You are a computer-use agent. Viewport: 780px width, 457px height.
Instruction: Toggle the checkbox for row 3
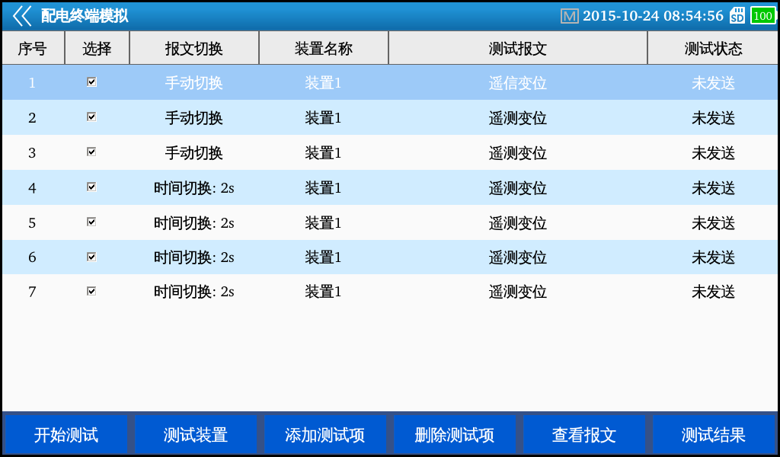pyautogui.click(x=92, y=152)
